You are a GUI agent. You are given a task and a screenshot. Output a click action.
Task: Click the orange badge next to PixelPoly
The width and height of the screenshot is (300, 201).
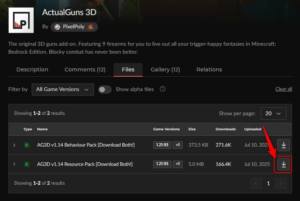91,27
